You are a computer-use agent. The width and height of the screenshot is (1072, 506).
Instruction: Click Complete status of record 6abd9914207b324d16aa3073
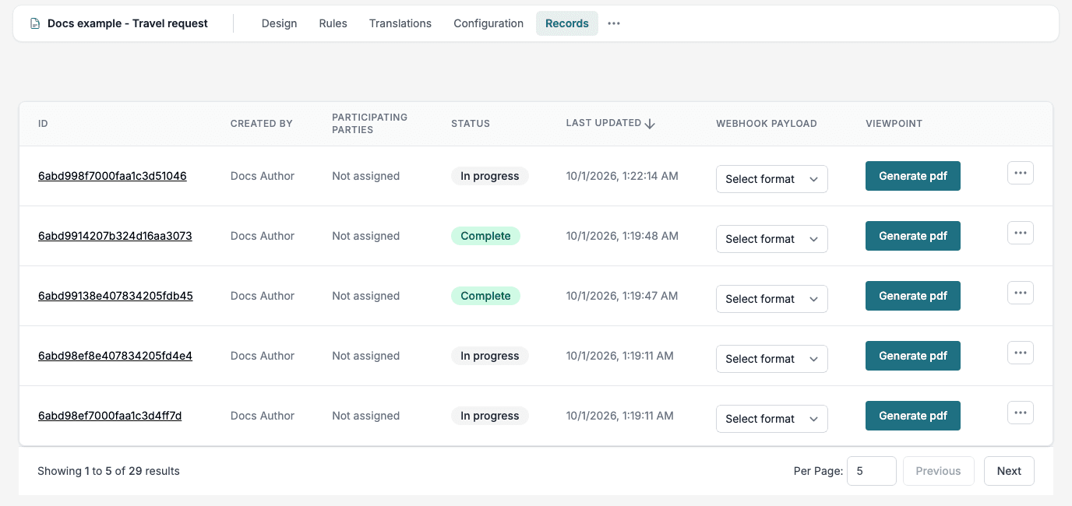pyautogui.click(x=485, y=236)
